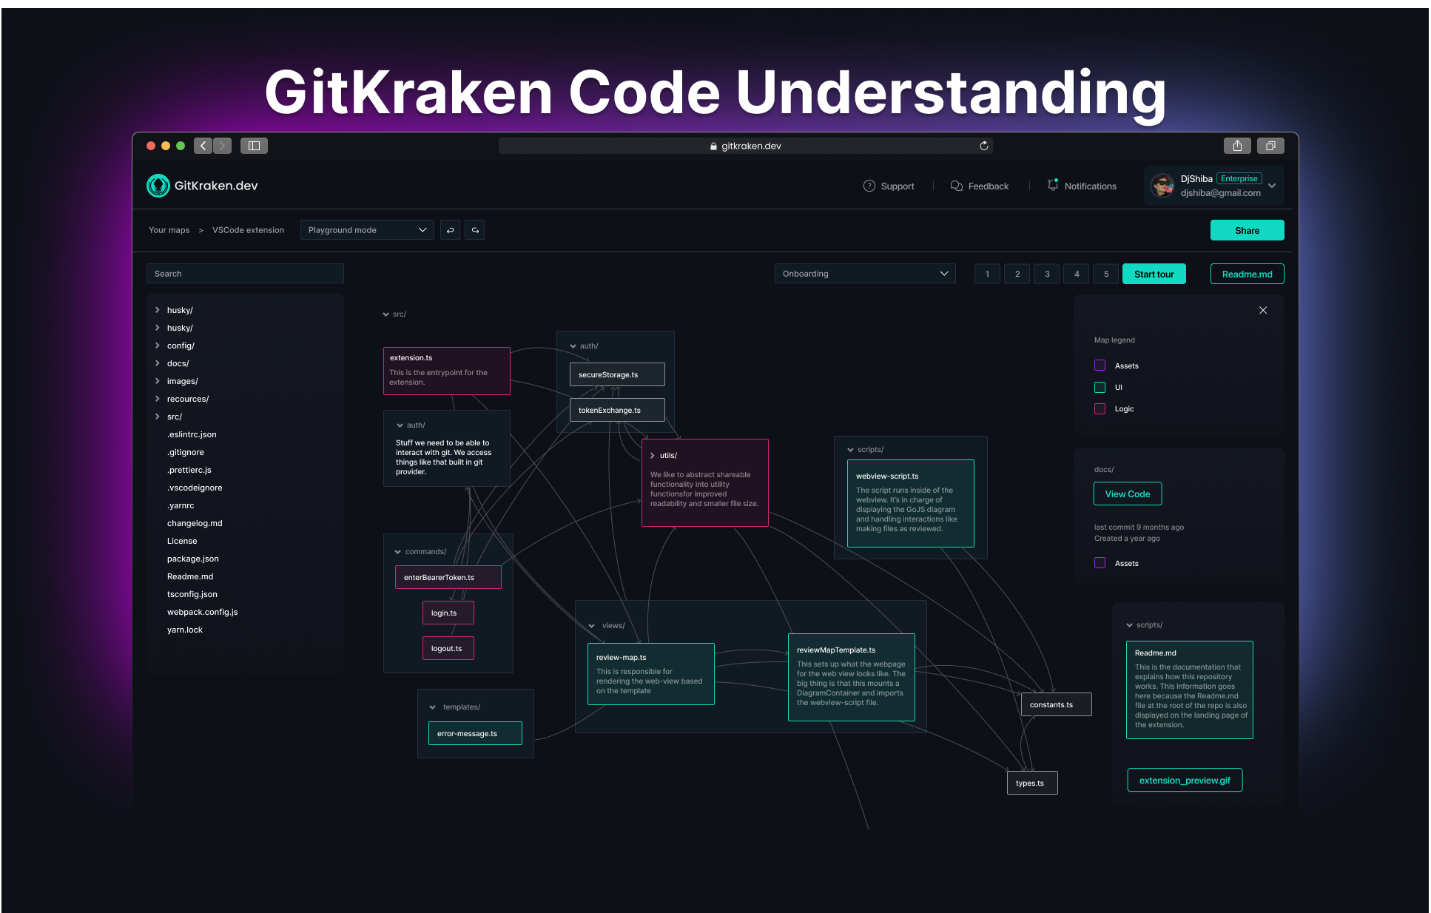Expand the utils/ node on map

[652, 456]
